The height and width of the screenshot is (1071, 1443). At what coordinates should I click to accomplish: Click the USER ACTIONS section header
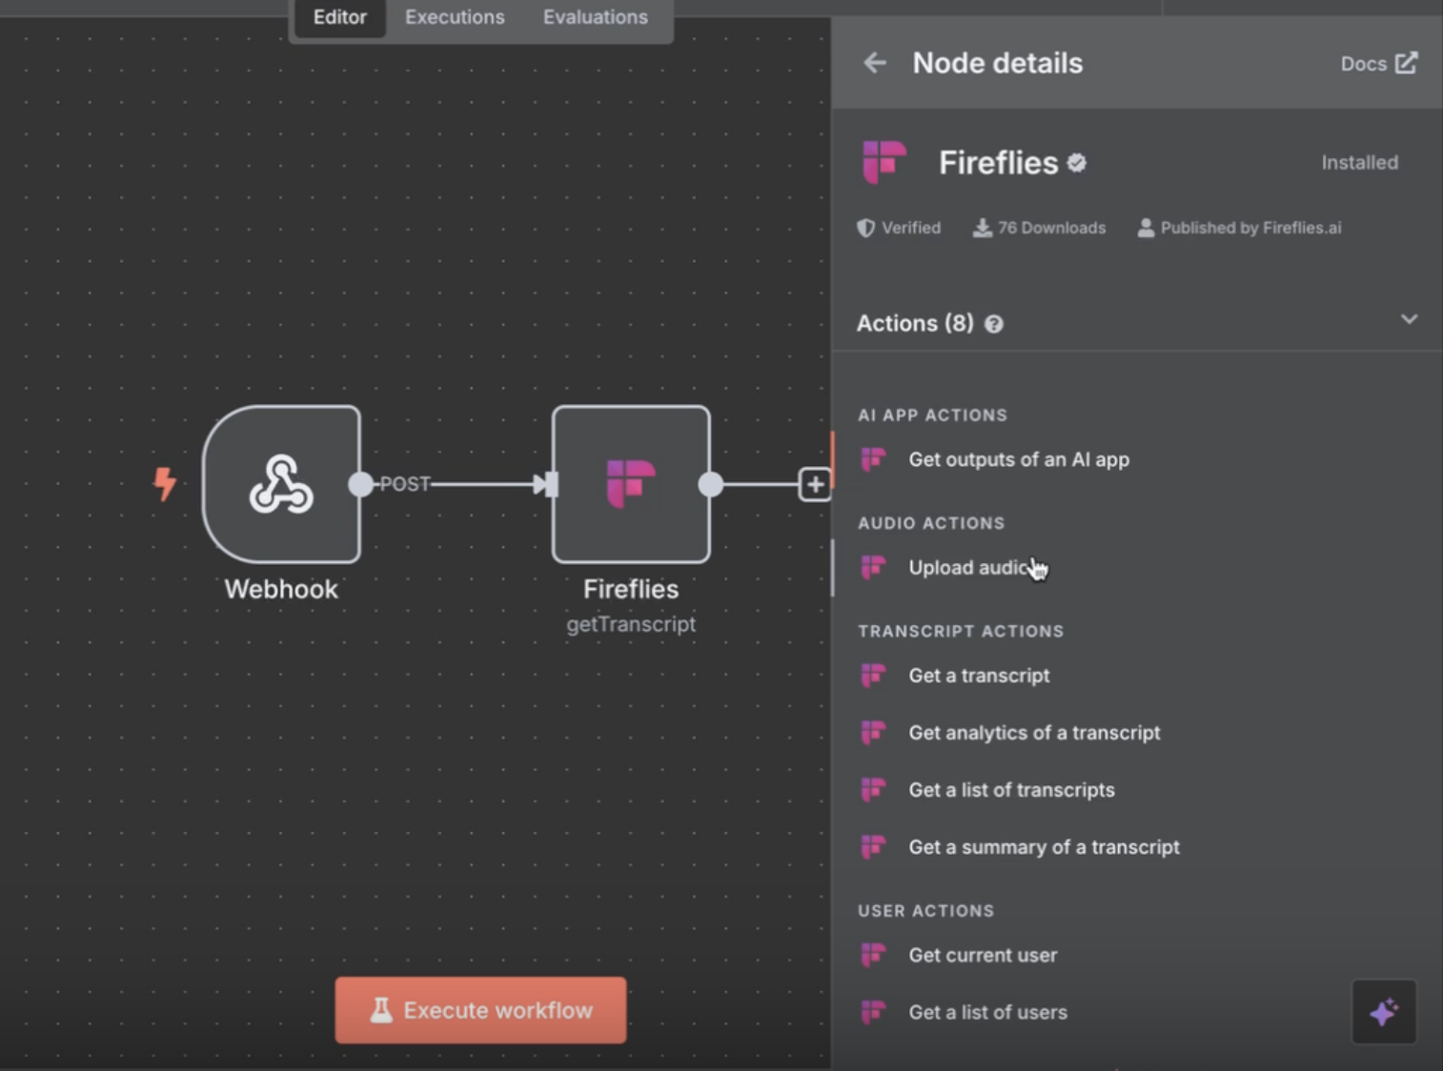[925, 911]
